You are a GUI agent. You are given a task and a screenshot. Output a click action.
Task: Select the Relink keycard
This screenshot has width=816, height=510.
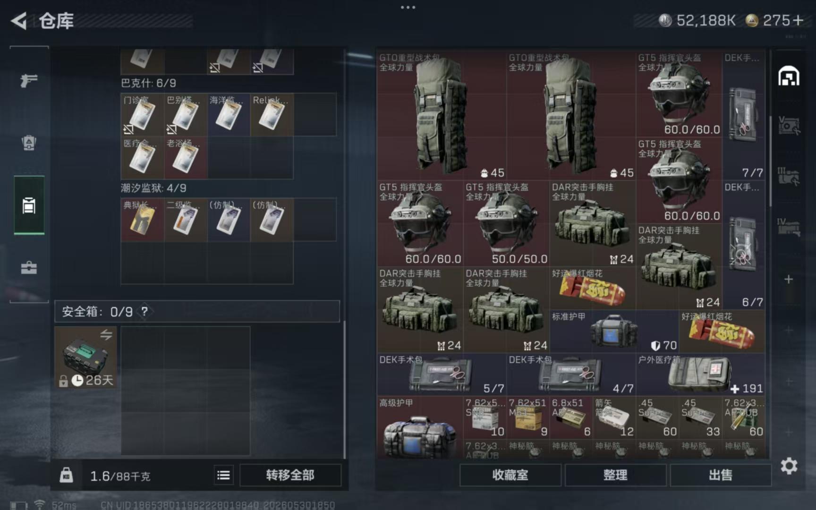272,115
